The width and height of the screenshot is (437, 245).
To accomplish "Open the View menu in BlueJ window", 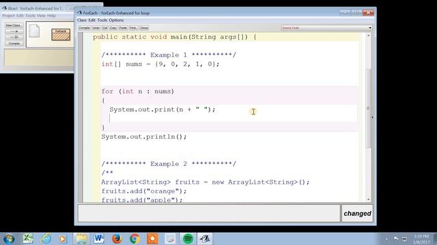I will click(41, 16).
